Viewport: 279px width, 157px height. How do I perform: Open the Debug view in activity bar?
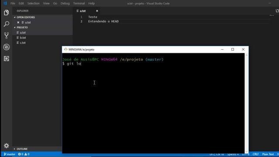(7, 47)
